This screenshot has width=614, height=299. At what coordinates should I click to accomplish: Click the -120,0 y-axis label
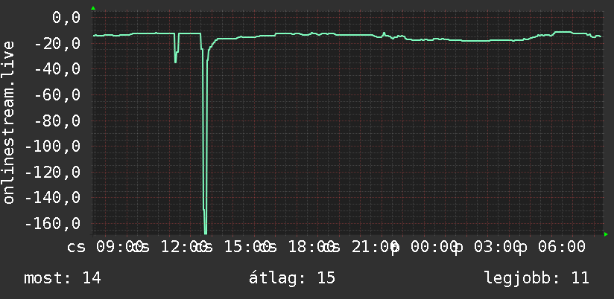(x=53, y=173)
